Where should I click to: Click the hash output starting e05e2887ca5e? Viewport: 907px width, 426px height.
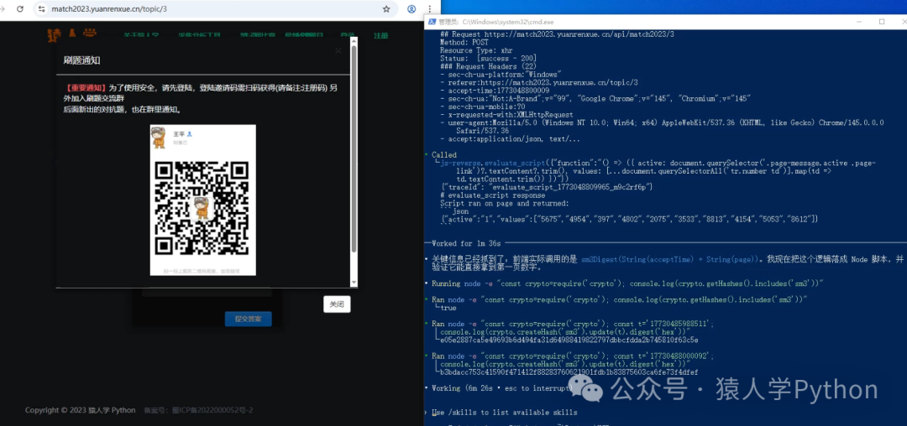coord(569,340)
